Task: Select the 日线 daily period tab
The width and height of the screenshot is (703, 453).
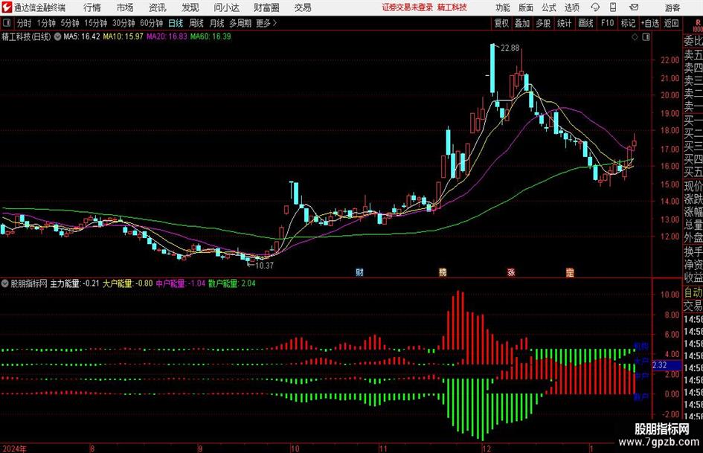Action: coord(176,23)
